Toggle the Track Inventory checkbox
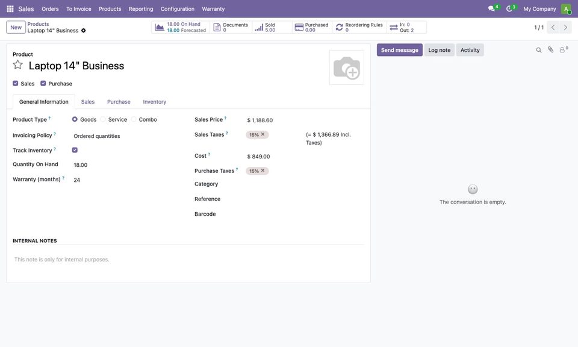 coord(75,150)
